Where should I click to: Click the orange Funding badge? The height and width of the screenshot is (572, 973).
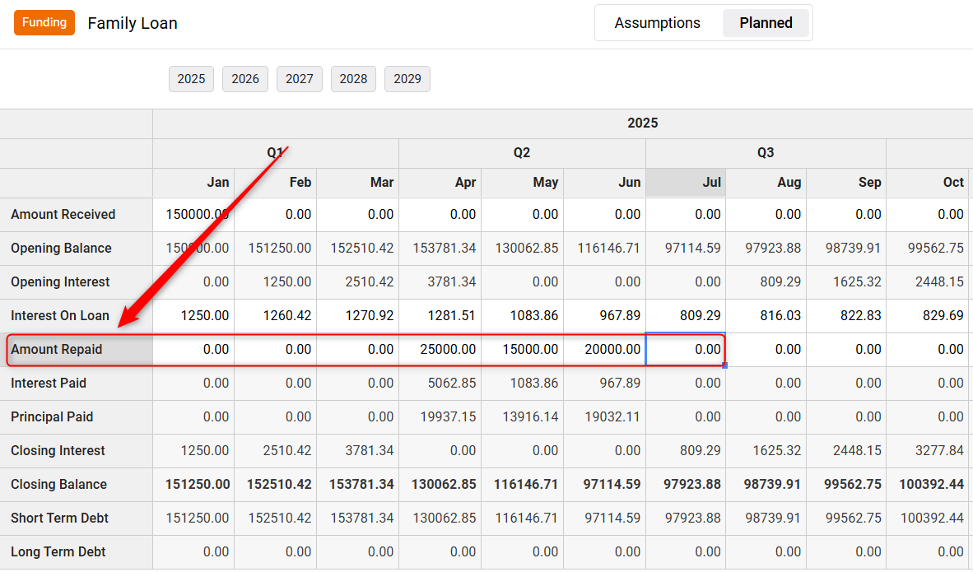click(44, 22)
